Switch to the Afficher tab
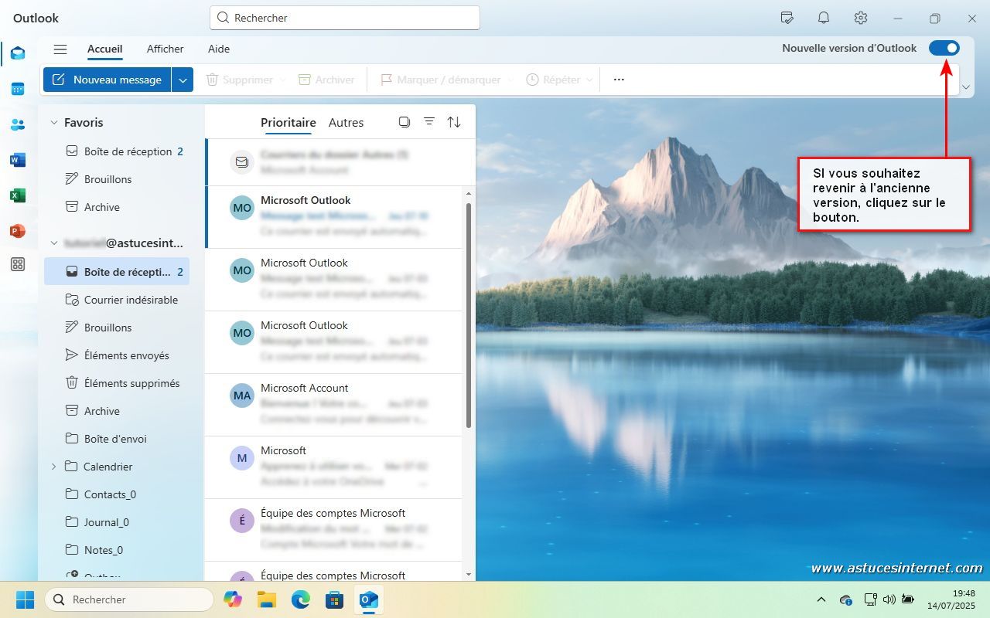This screenshot has width=990, height=618. 166,49
